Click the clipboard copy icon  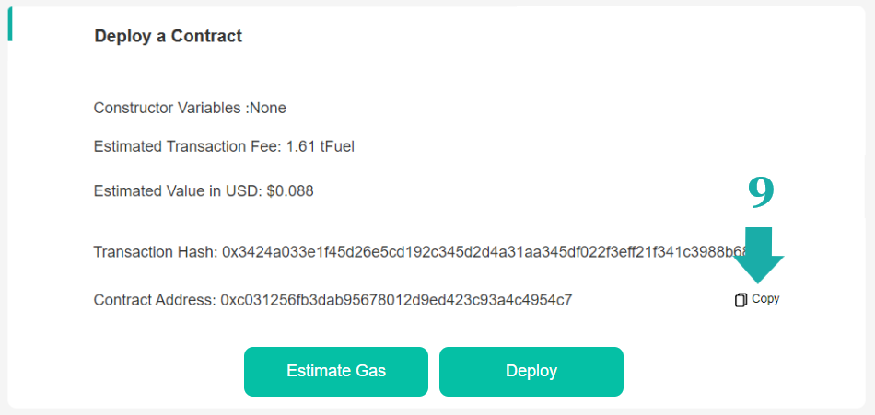(x=741, y=300)
